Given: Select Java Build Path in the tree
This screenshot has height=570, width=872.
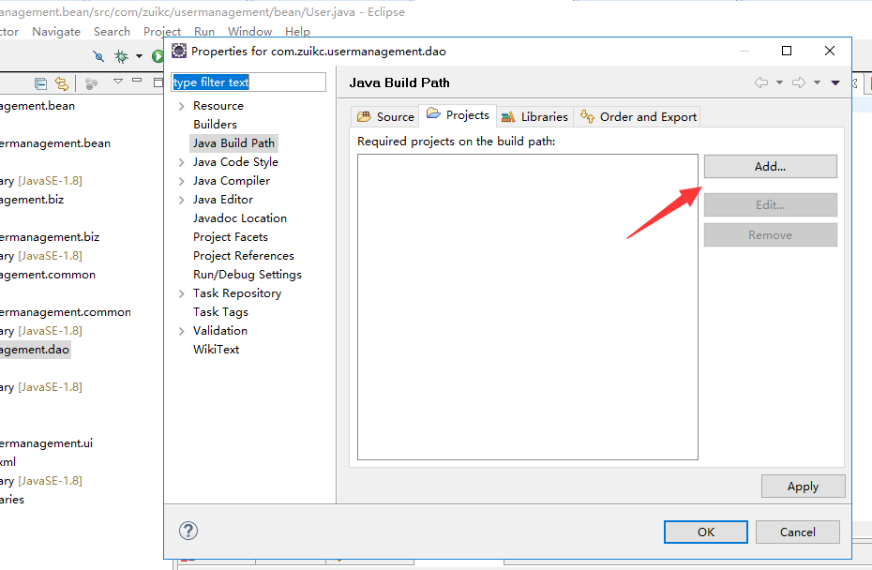Looking at the screenshot, I should coord(233,143).
